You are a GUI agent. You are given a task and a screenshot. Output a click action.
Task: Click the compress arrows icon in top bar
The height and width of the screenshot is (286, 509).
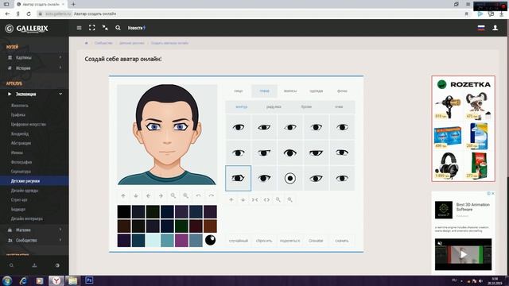(x=105, y=28)
